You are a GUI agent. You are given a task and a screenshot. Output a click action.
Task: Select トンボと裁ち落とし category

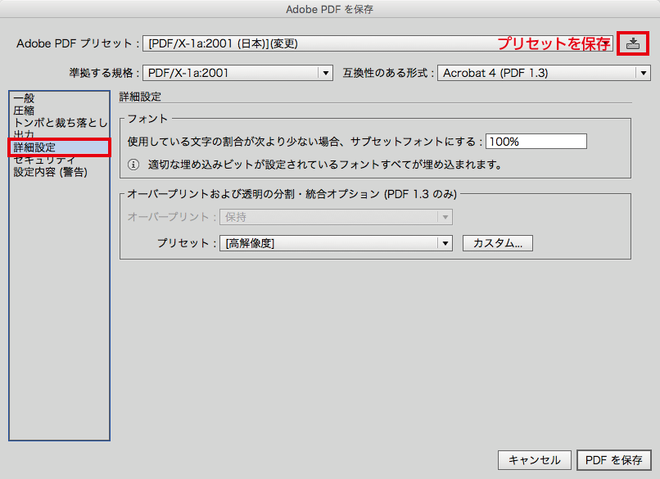[x=61, y=123]
